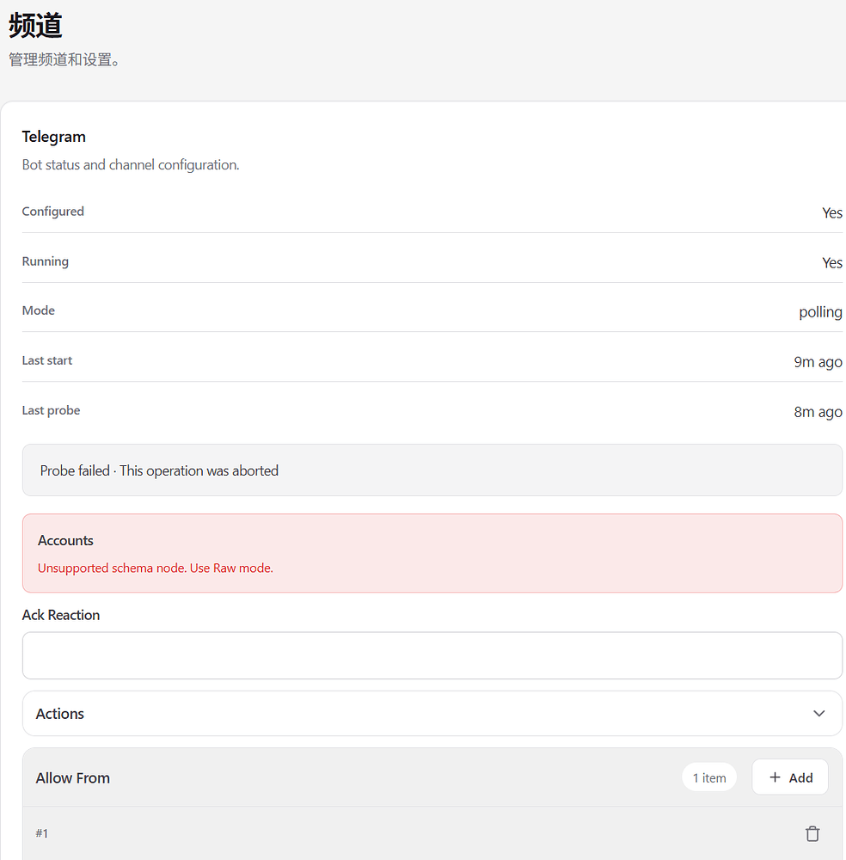Select the Accounts unsupported schema error card

(x=432, y=553)
